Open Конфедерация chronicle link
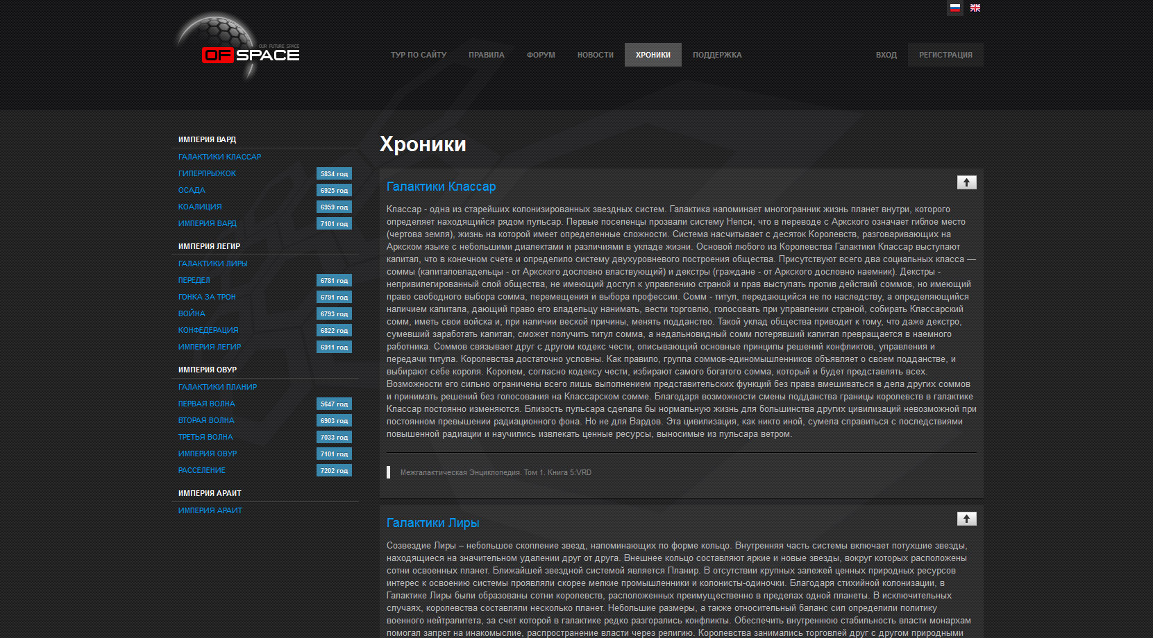The height and width of the screenshot is (638, 1153). point(208,330)
